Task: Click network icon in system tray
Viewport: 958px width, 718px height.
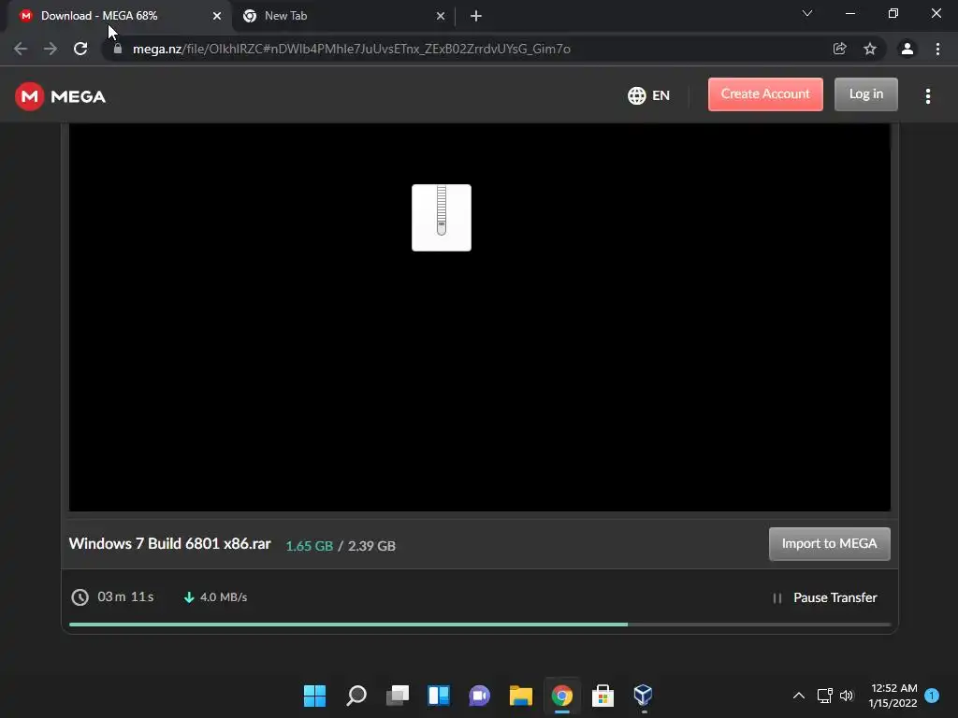Action: [825, 696]
